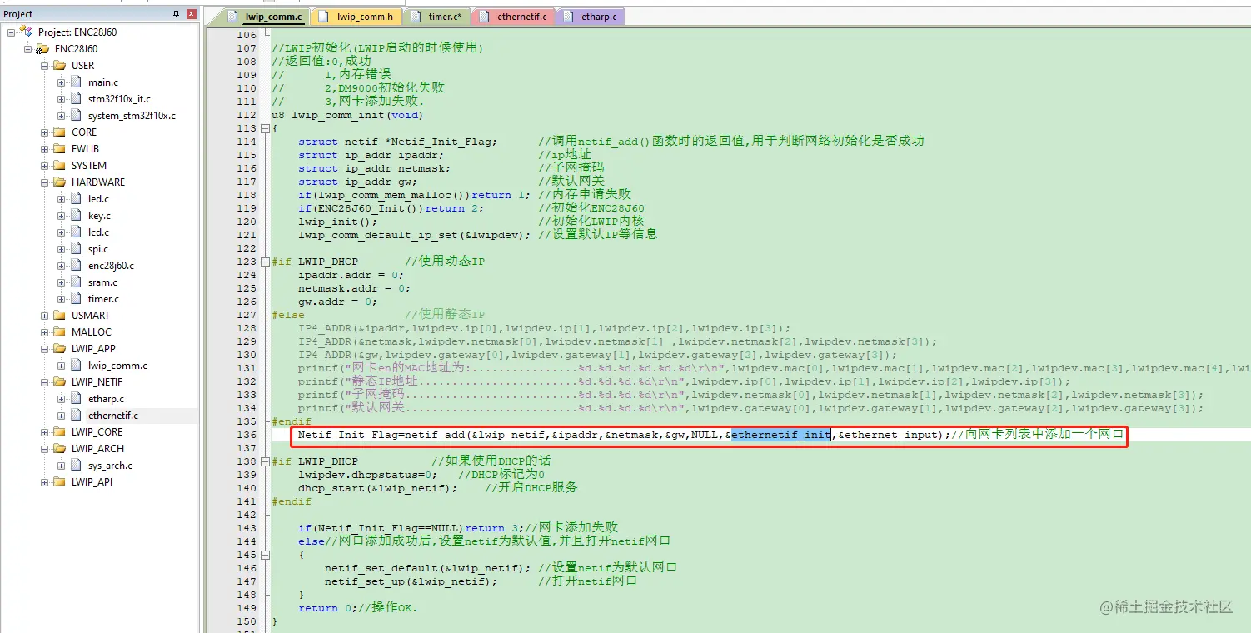Click the sram.c file icon

pos(77,282)
